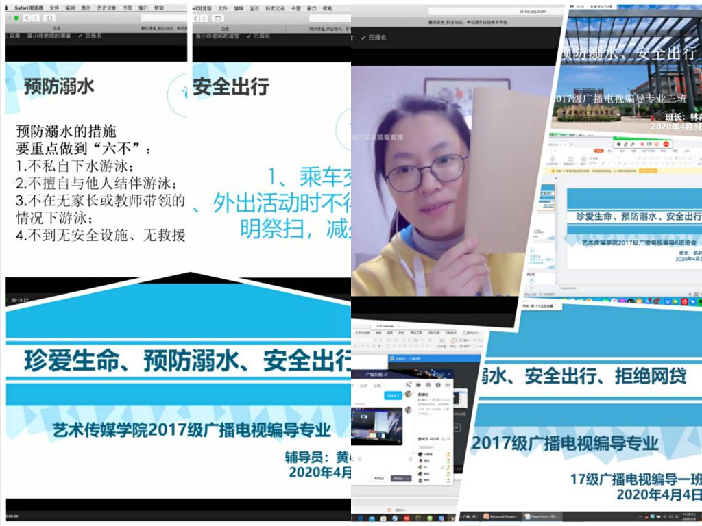Open 历史记录 menu in leftmost Safari menu bar
The height and width of the screenshot is (526, 702).
[106, 8]
